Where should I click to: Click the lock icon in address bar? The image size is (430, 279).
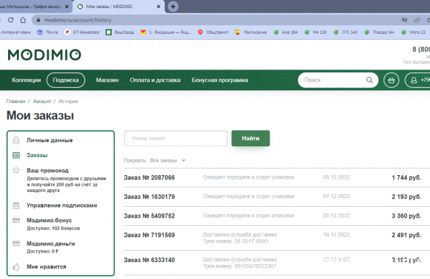(38, 20)
